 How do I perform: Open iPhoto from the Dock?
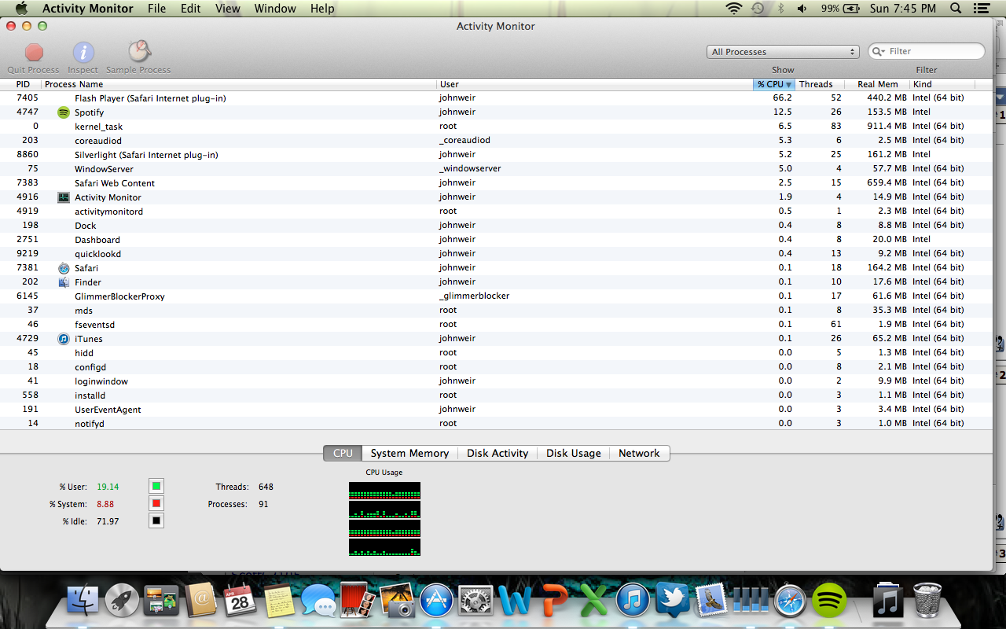398,601
